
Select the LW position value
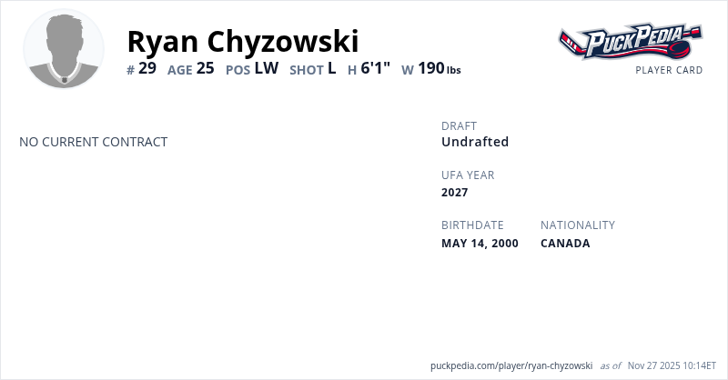266,68
